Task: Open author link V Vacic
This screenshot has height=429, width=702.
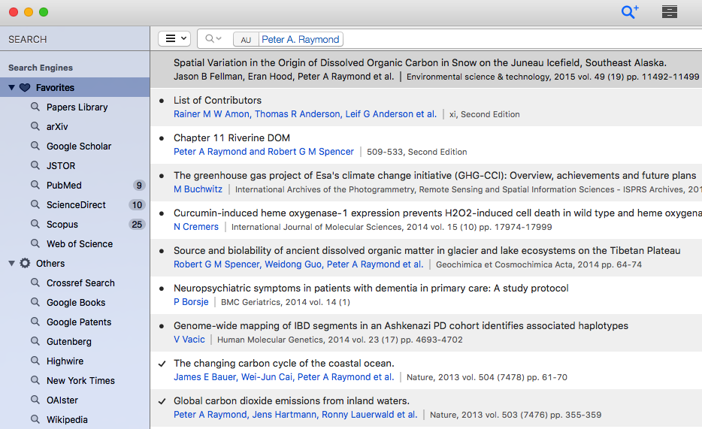Action: (189, 340)
